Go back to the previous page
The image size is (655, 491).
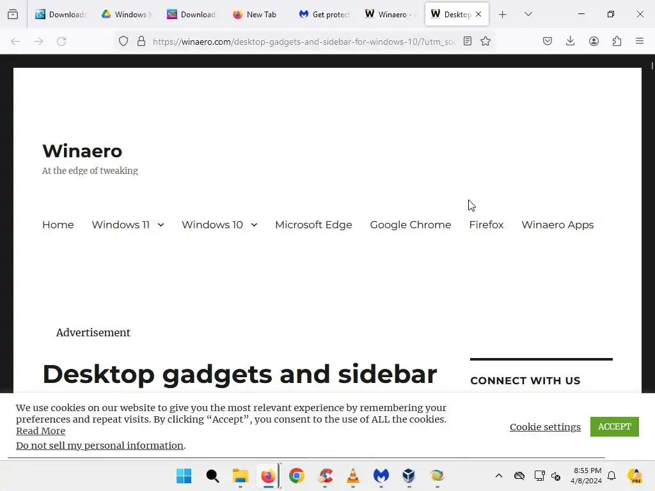point(15,42)
